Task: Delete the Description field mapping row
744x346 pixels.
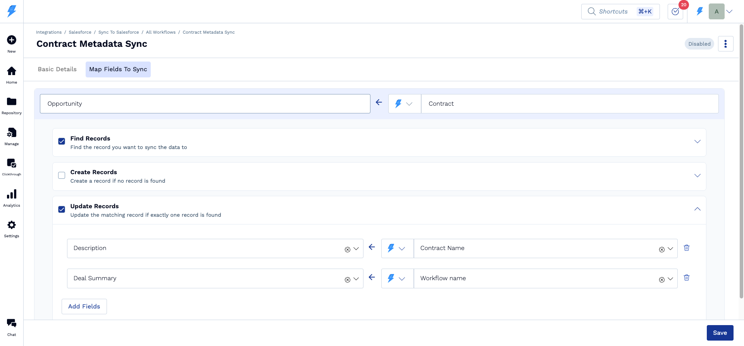Action: click(686, 248)
